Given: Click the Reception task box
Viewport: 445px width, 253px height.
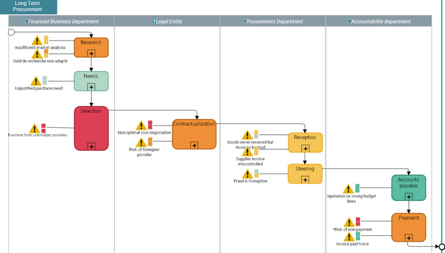Looking at the screenshot, I should click(x=305, y=142).
